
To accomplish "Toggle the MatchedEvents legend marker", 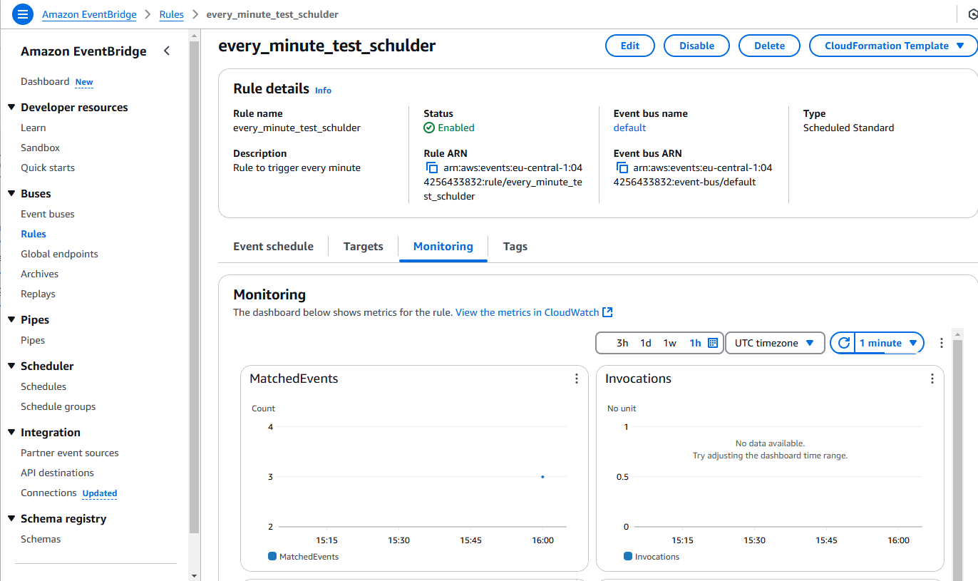I will tap(272, 556).
